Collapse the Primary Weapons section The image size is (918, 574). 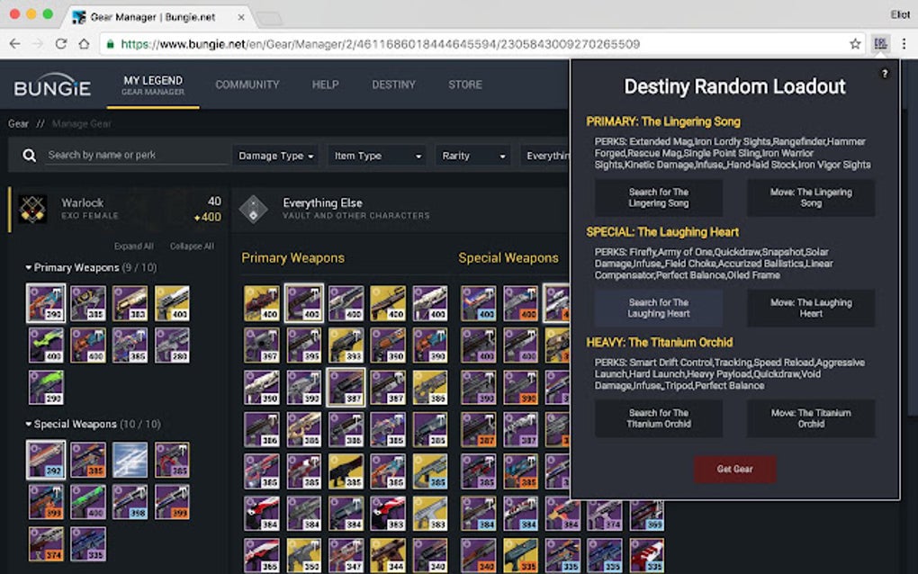30,267
